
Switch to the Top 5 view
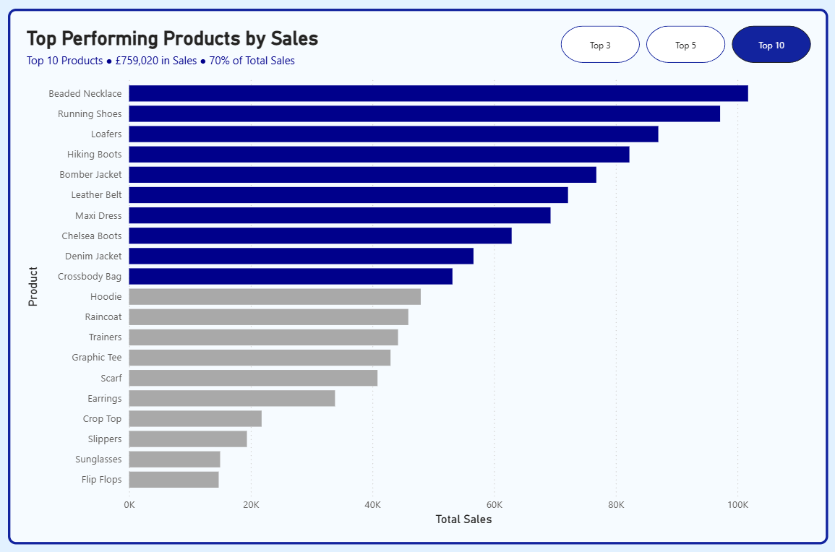coord(685,45)
